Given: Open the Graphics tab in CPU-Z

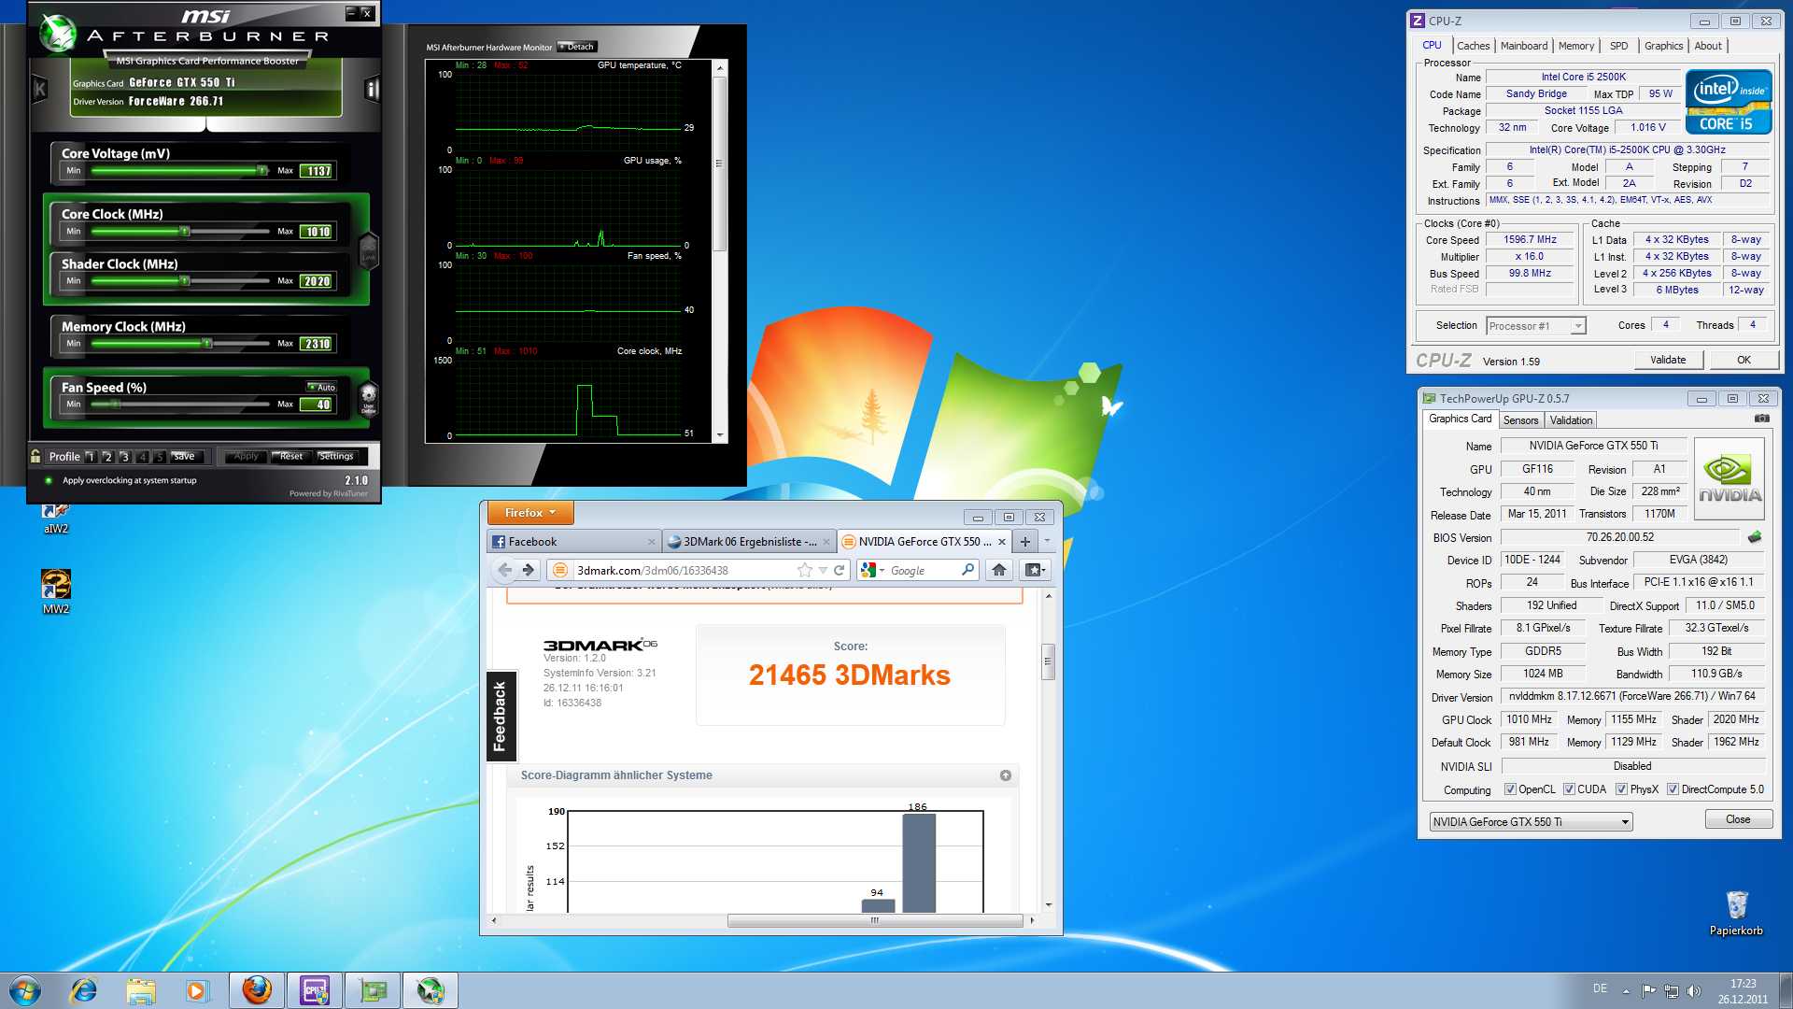Looking at the screenshot, I should (x=1664, y=46).
